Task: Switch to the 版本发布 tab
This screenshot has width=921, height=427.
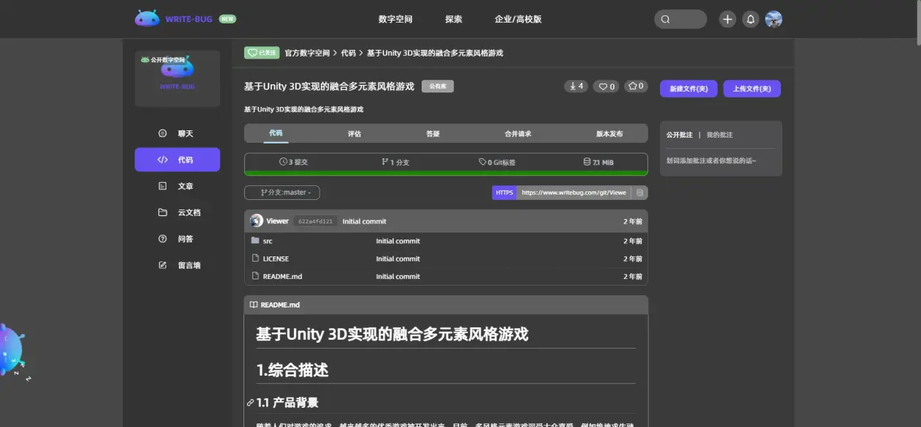Action: click(609, 133)
